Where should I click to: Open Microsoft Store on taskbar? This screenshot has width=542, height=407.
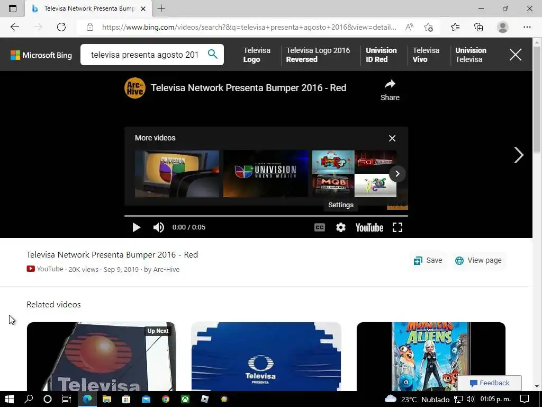[x=126, y=399]
